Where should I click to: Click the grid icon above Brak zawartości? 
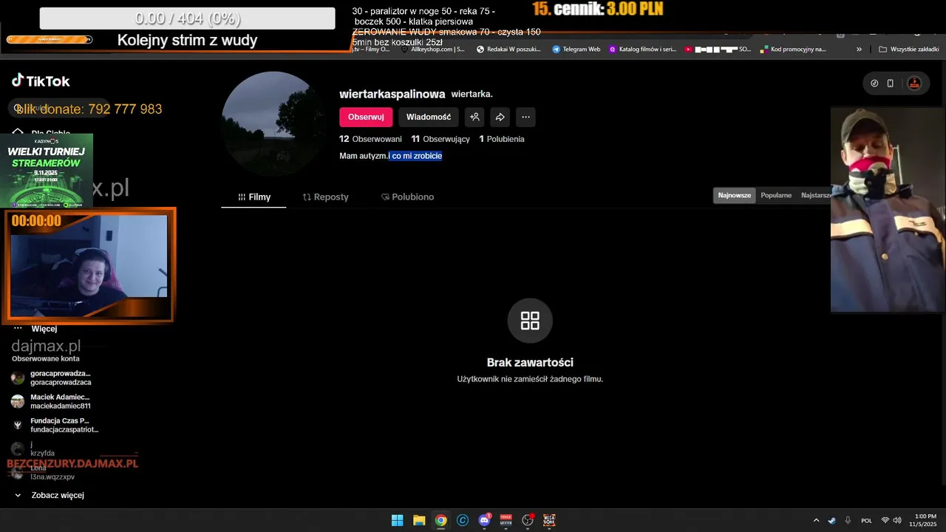click(530, 321)
